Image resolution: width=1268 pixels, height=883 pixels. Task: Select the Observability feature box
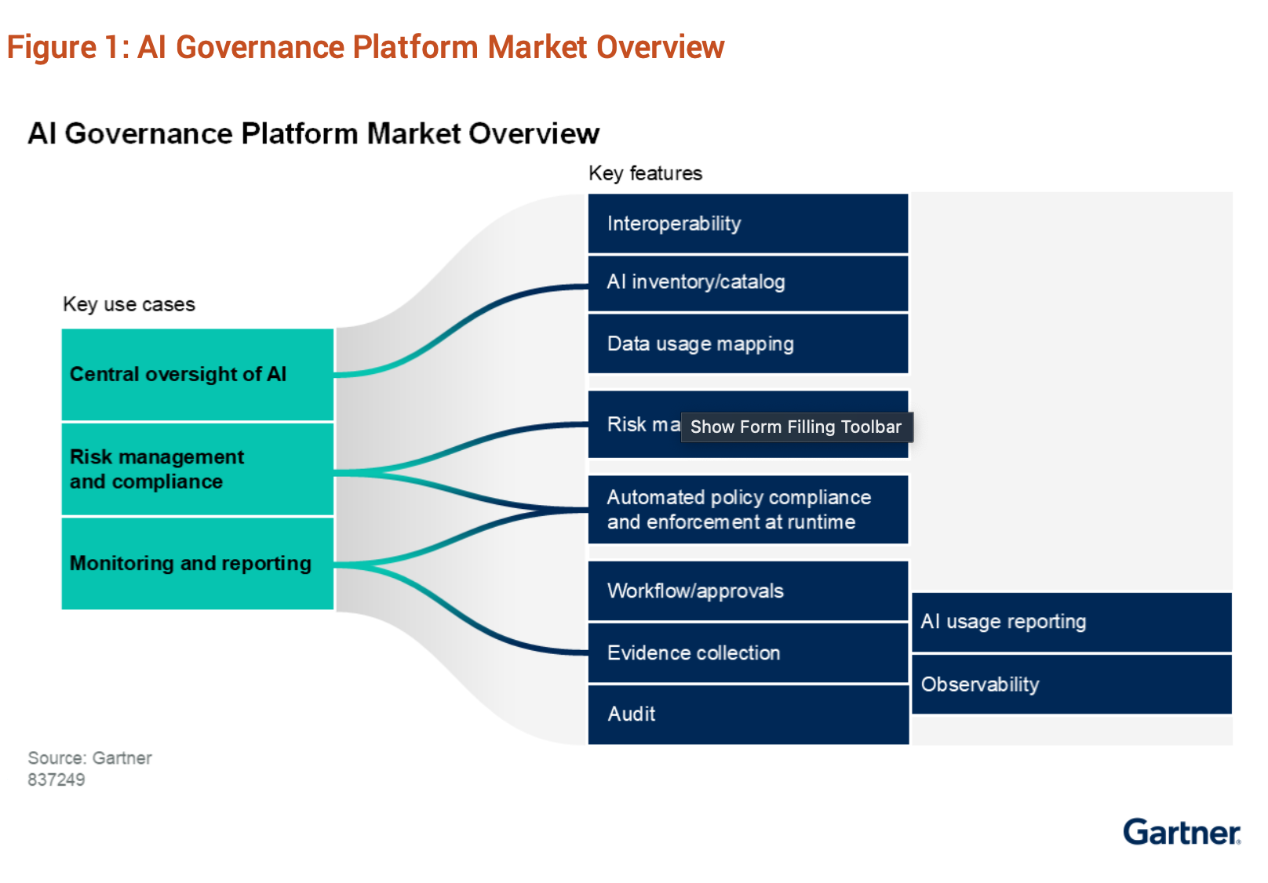point(1071,685)
